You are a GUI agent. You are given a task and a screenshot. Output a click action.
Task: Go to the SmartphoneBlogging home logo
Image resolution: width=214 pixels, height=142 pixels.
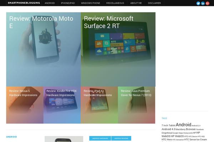coord(24,3)
